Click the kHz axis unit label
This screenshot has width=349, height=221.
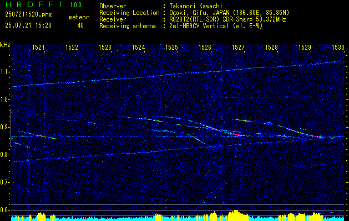(5, 45)
